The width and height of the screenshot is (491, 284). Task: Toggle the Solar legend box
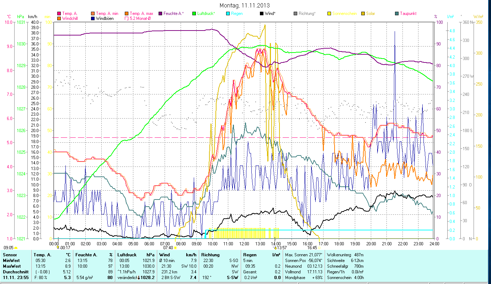click(363, 14)
